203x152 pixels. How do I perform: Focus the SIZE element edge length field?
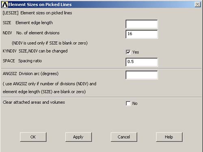[142, 24]
